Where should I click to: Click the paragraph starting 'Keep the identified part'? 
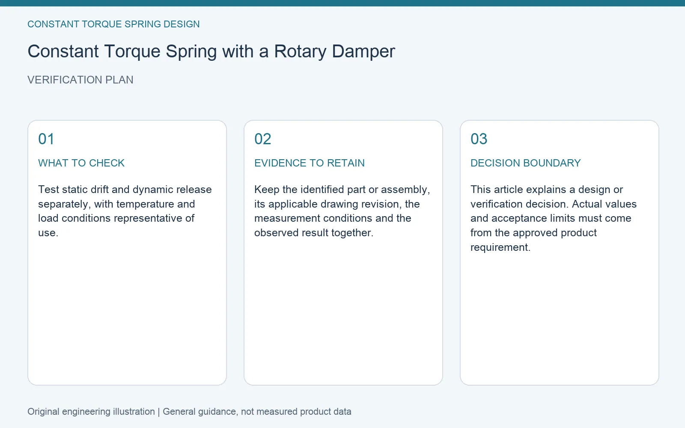[x=342, y=211]
